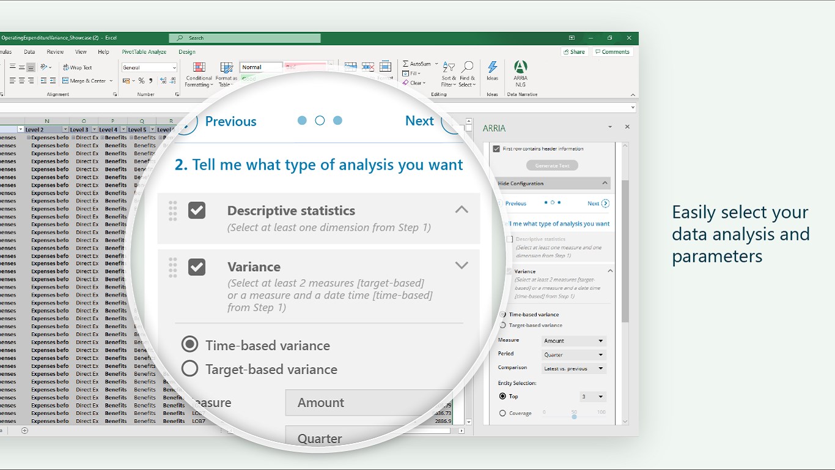Image resolution: width=835 pixels, height=470 pixels.
Task: Click the Increase Decimal icon
Action: tap(163, 81)
